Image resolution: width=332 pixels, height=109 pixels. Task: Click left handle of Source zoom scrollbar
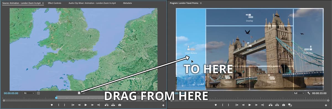pos(4,101)
